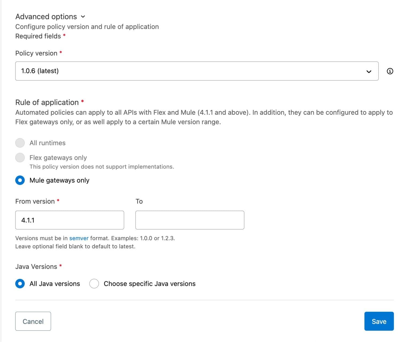
Task: Open the semver format documentation link
Action: pyautogui.click(x=79, y=238)
